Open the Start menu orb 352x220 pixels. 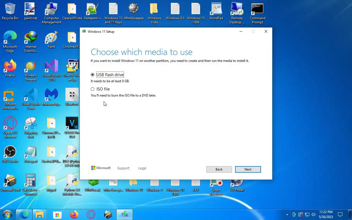(x=7, y=215)
